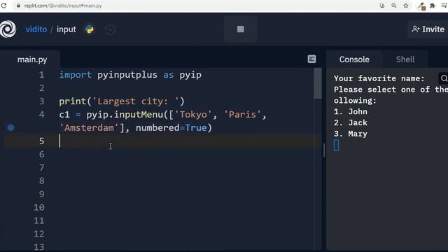This screenshot has width=448, height=252.
Task: Click the console input cursor
Action: point(336,145)
